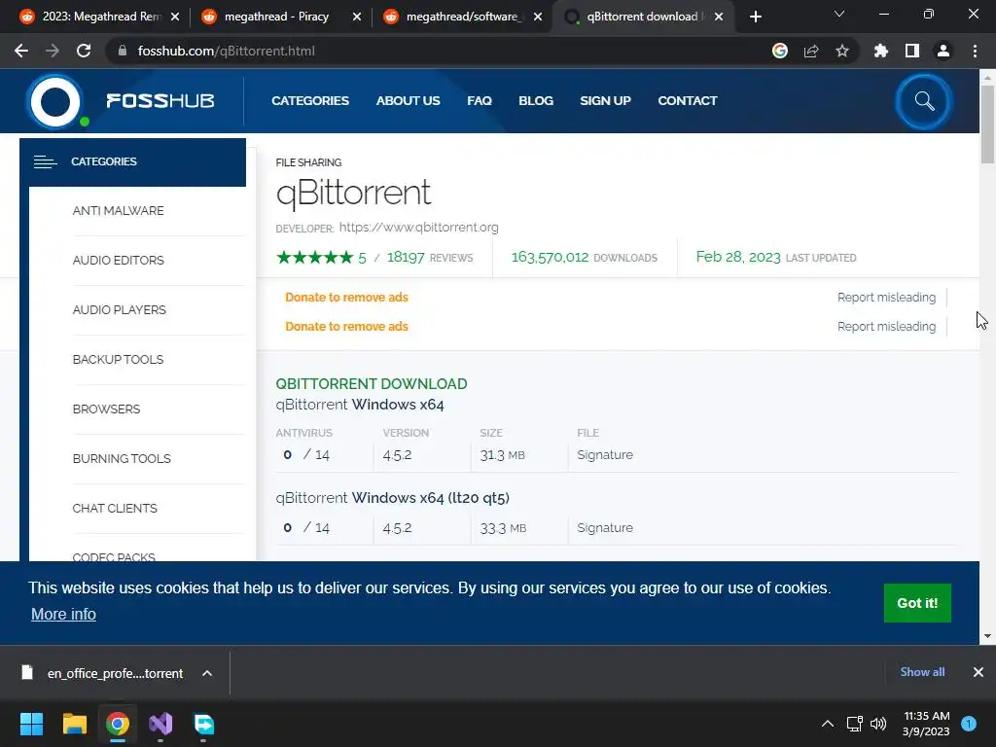Click the page vertical scrollbar thumb
This screenshot has width=996, height=747.
[987, 124]
